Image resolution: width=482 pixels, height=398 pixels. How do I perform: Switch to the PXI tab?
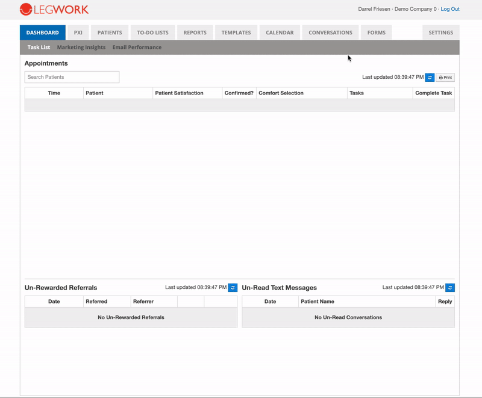click(x=78, y=33)
